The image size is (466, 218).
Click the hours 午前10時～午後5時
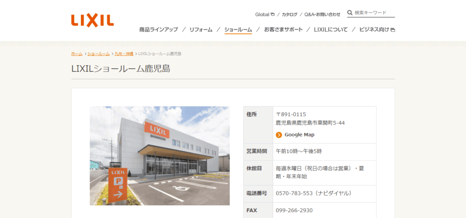tap(299, 152)
